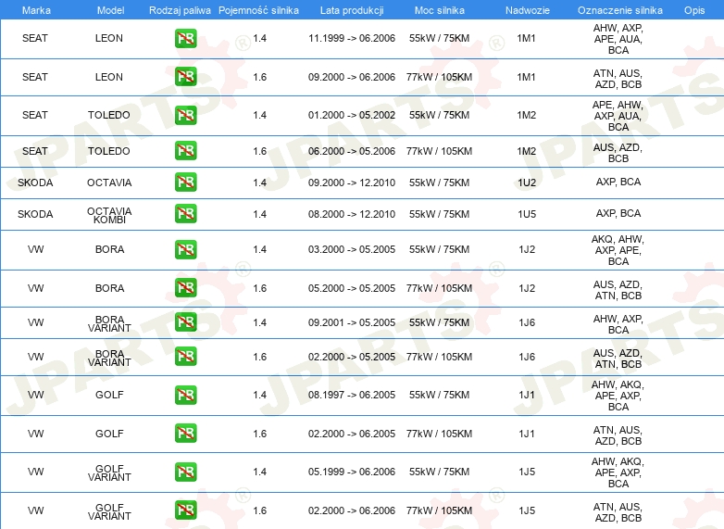Click engine codes AKQ, AHW, AXP, APE, BCA

click(x=618, y=250)
